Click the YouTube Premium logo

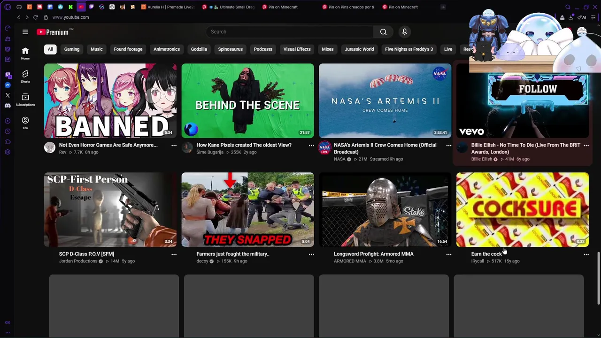tap(53, 32)
